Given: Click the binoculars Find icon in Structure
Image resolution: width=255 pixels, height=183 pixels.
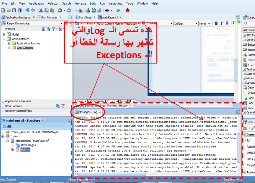Looking at the screenshot, I should 10,127.
